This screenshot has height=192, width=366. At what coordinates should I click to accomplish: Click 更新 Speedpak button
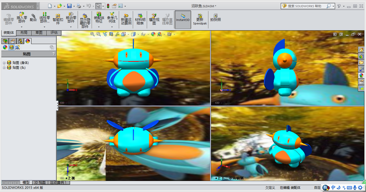(200, 19)
